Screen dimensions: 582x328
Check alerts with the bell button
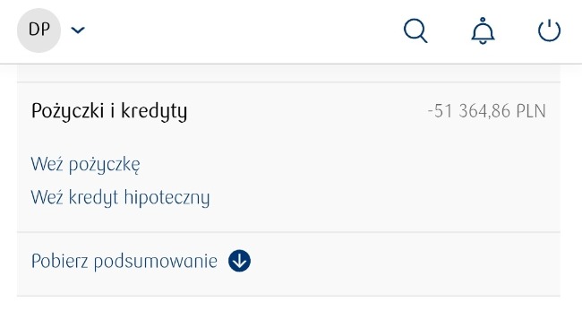point(483,30)
